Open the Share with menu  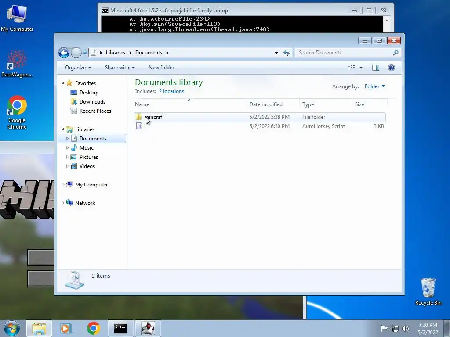point(120,68)
